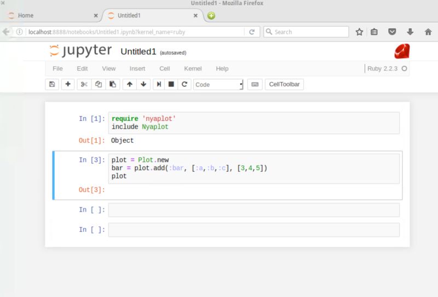Interrupt kernel with stop square icon
The image size is (438, 297).
(x=171, y=84)
